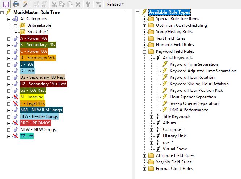Select the G2 - '60s Rest category
This screenshot has height=179, width=241.
tap(33, 90)
